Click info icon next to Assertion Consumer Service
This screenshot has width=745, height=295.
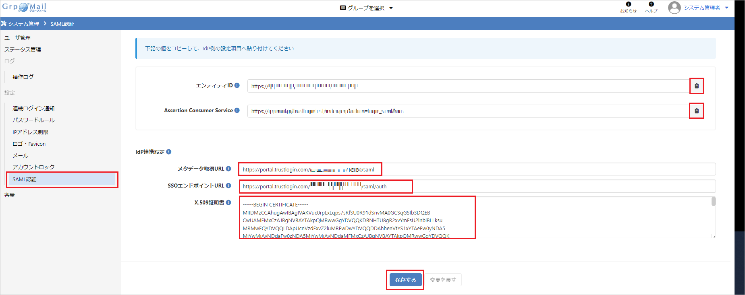237,110
